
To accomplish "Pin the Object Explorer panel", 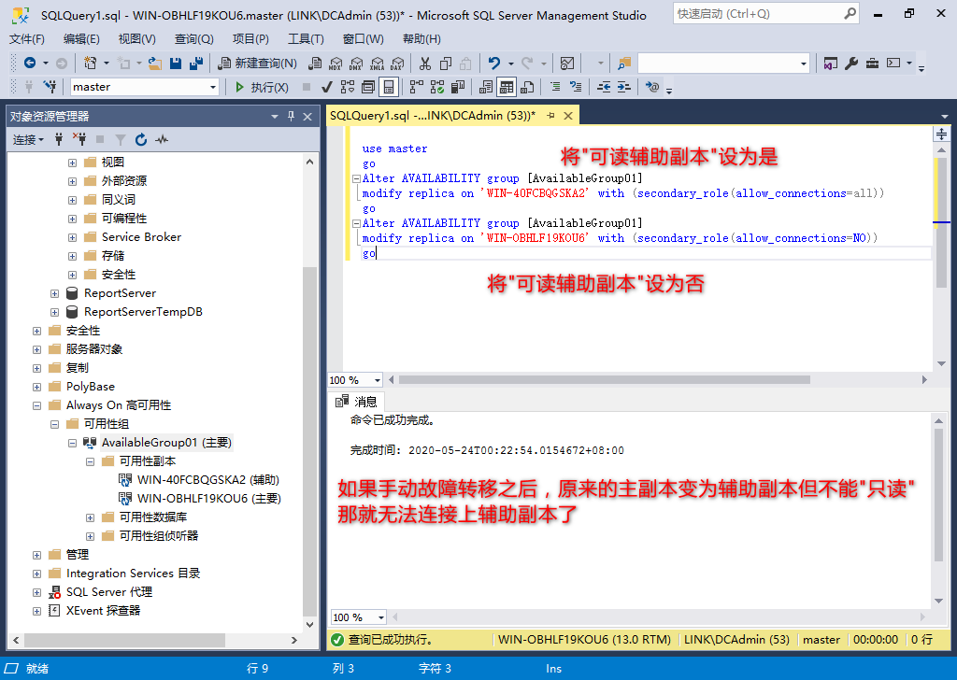I will (x=292, y=116).
